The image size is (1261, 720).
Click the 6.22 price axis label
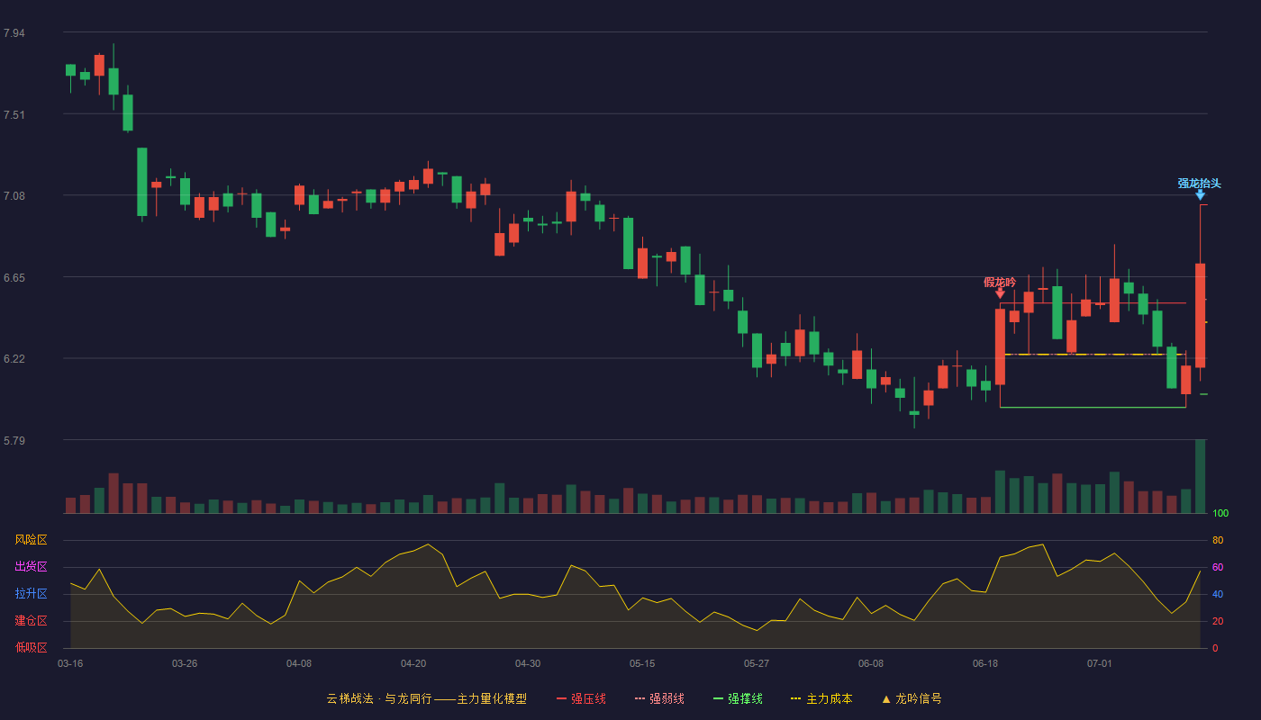coord(14,359)
